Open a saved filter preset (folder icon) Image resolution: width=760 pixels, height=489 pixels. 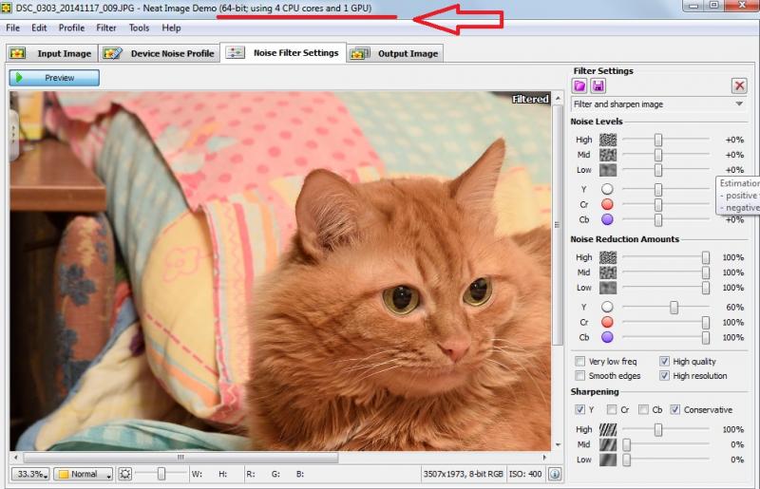pos(579,86)
